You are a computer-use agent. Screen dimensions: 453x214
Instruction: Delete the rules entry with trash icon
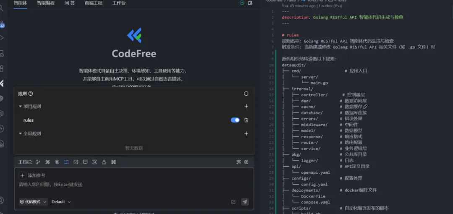pos(246,120)
